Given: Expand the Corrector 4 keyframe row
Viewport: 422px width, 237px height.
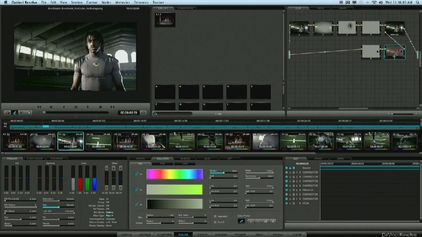Looking at the screenshot, I should point(300,186).
